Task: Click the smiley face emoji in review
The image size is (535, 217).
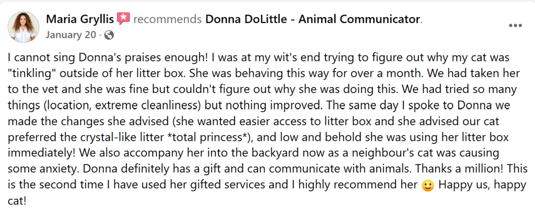Action: coord(427,186)
